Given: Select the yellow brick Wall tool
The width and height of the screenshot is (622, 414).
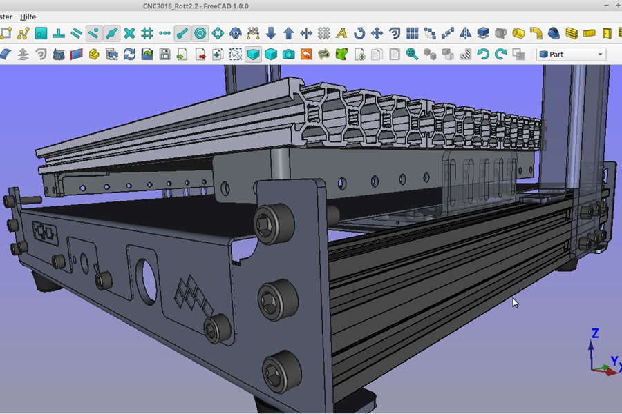Looking at the screenshot, I should (572, 33).
